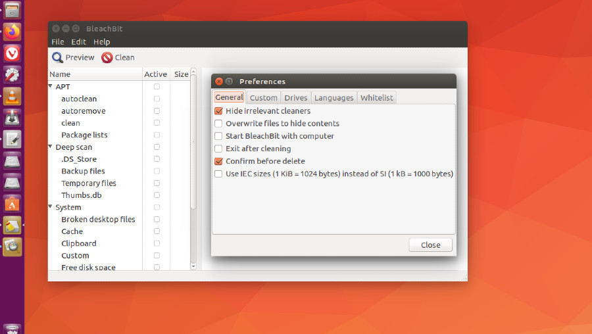Select the autoremove row
The height and width of the screenshot is (334, 592).
coord(119,111)
